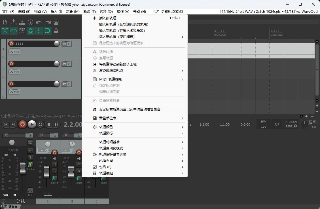This screenshot has height=209, width=320.
Task: Select 插入新轨道 from the track menu
Action: pos(108,18)
